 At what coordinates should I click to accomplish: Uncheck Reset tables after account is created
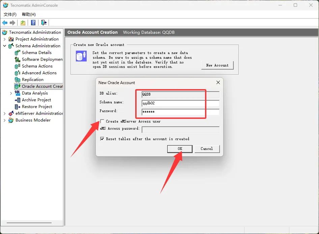coord(102,139)
